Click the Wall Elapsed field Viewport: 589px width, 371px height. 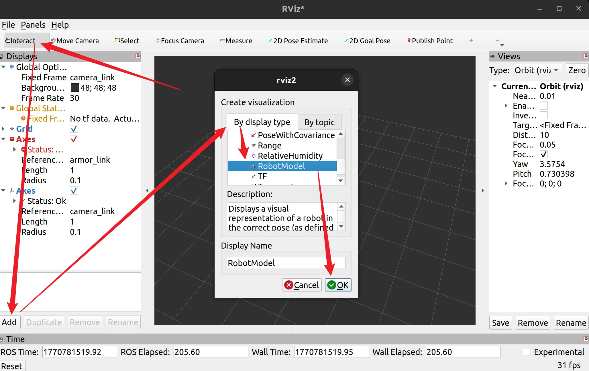tap(463, 352)
